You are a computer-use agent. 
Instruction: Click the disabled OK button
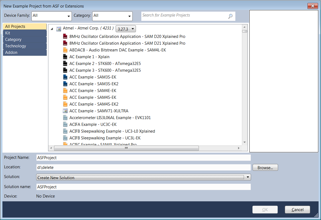click(265, 209)
